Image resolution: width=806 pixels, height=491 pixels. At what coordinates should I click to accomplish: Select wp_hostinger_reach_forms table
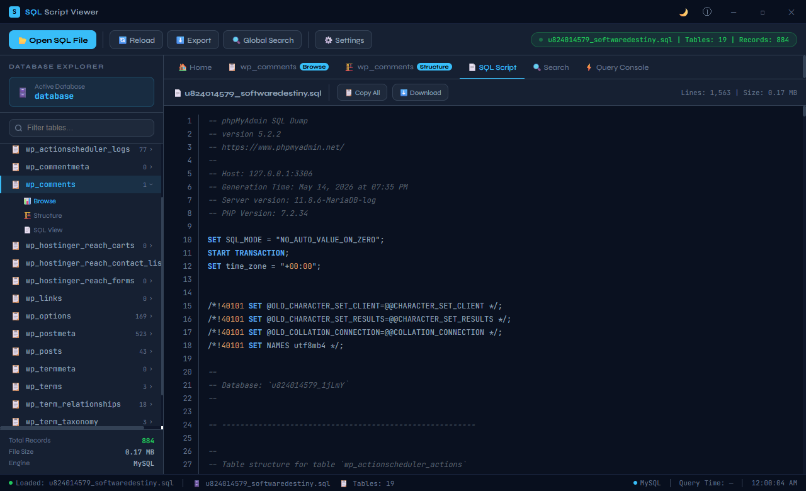click(81, 281)
